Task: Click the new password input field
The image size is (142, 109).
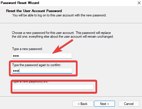Action: click(42, 56)
